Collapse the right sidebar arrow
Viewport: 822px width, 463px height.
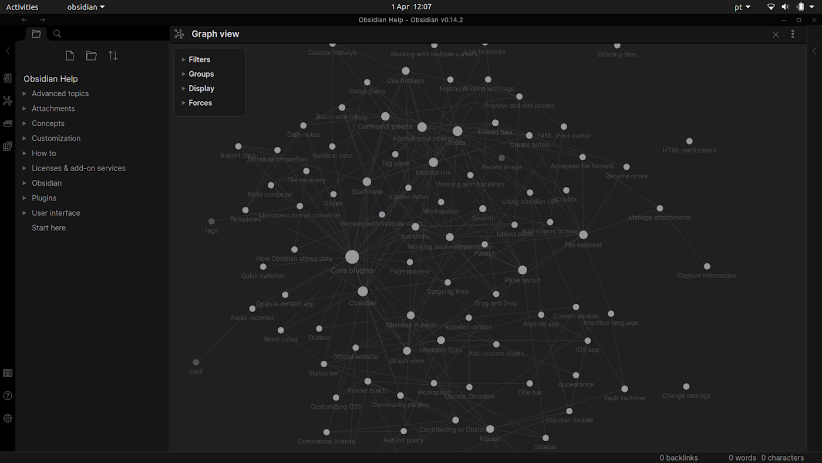tap(814, 51)
